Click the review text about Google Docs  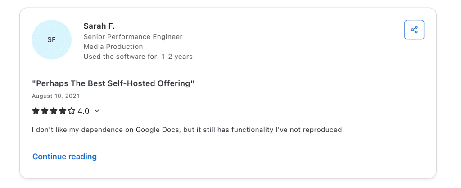click(188, 130)
